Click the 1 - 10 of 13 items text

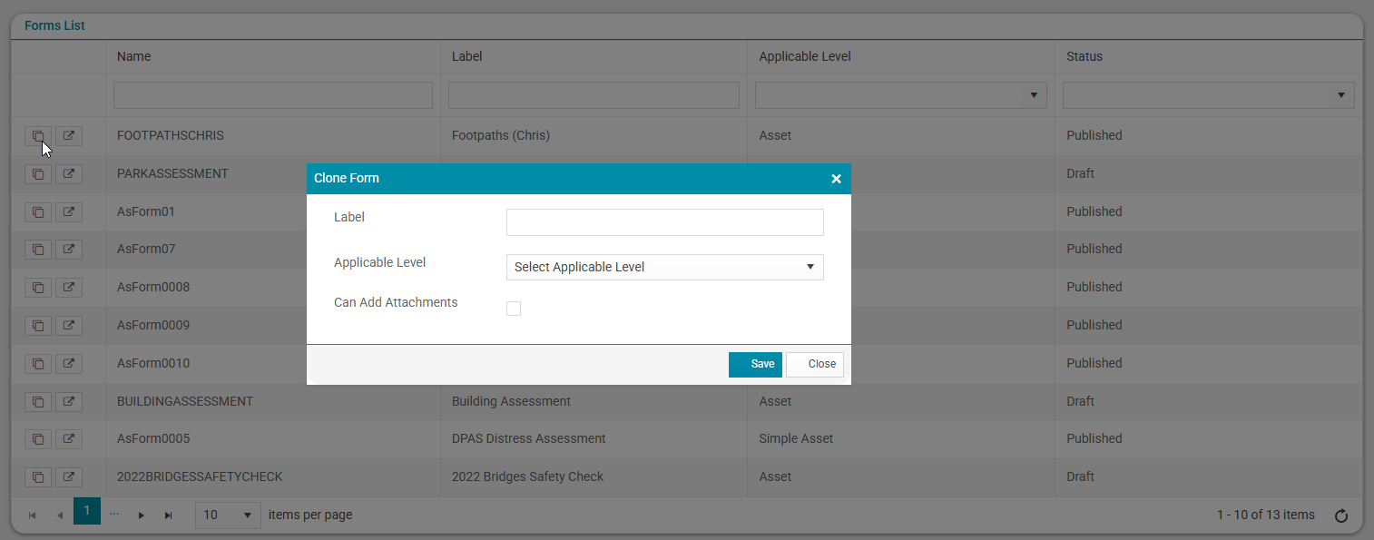point(1266,515)
